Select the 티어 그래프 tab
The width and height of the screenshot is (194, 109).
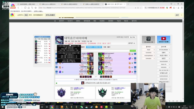click(x=107, y=47)
